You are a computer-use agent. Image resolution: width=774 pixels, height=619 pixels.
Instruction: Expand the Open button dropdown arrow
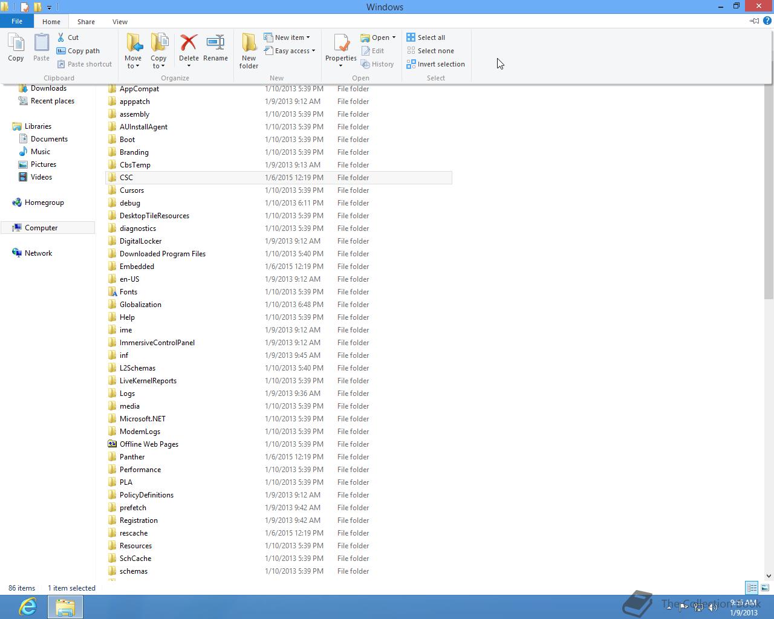pos(394,37)
